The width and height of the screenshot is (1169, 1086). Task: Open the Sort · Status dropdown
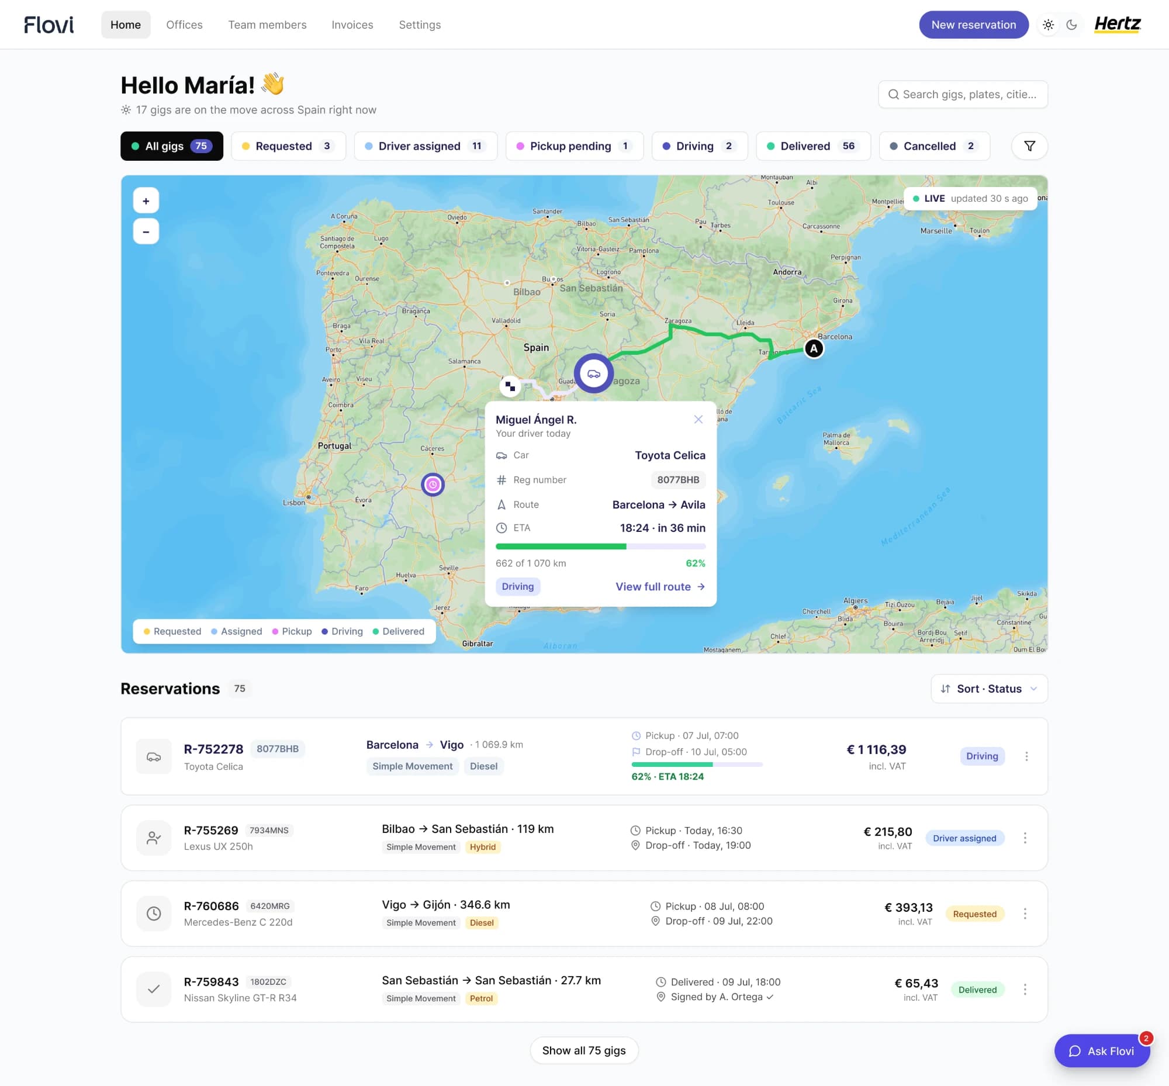(988, 689)
